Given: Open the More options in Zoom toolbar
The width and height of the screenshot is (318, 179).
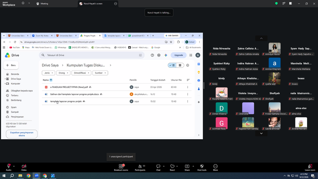Looking at the screenshot, I should pos(215,167).
